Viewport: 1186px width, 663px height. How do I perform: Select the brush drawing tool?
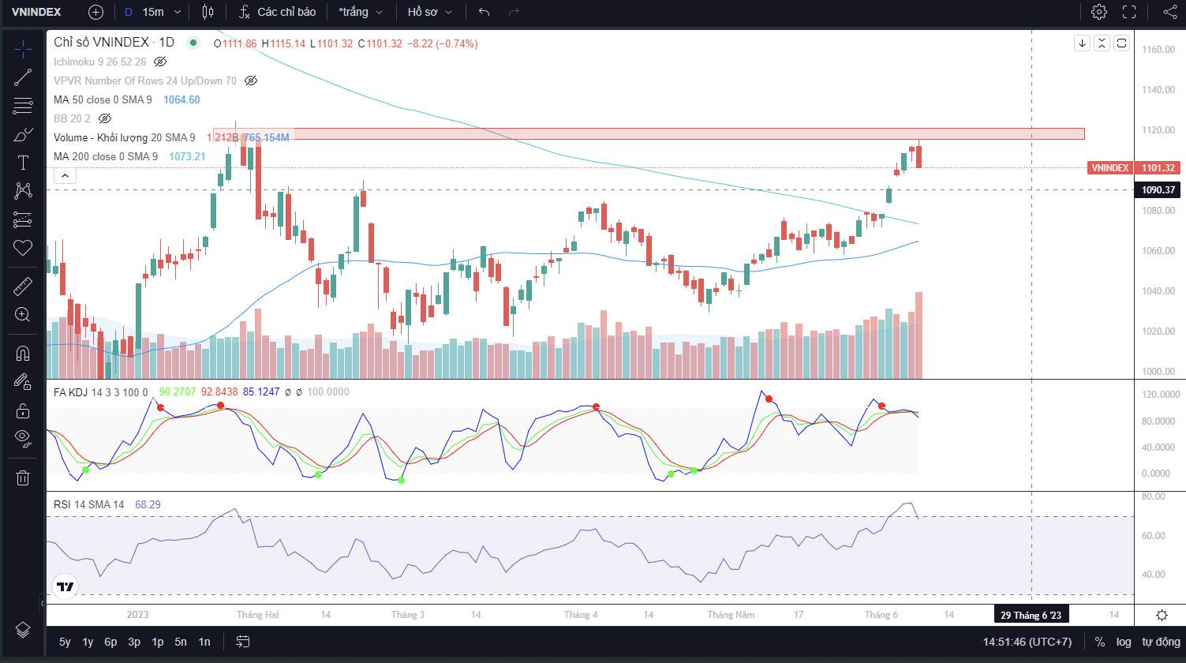tap(23, 134)
